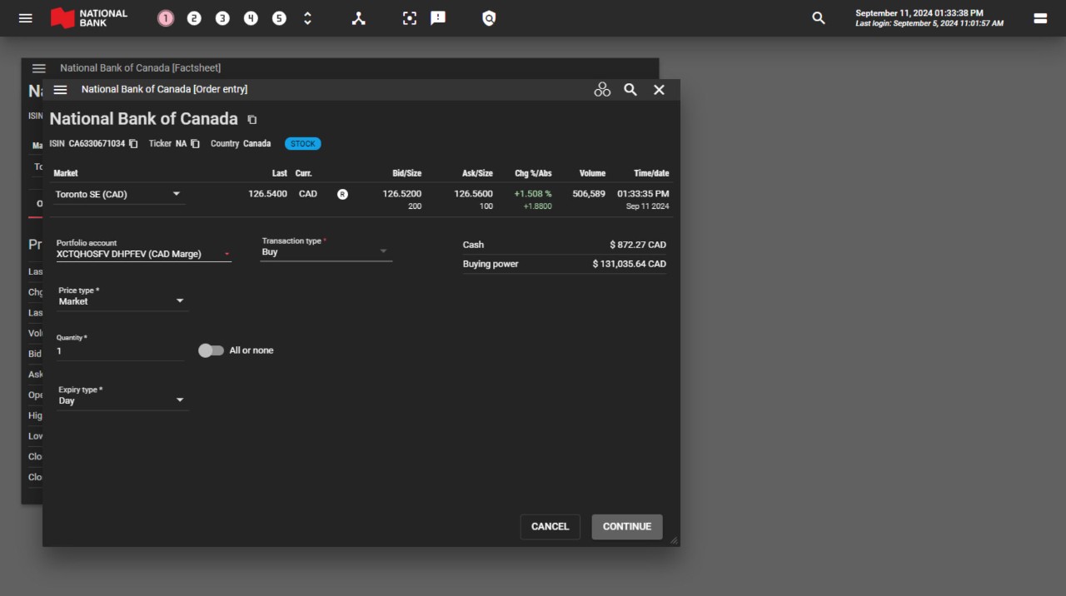Open the feedback speech bubble icon

pyautogui.click(x=438, y=18)
